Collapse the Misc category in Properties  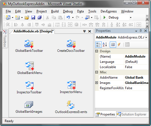[x=97, y=72]
